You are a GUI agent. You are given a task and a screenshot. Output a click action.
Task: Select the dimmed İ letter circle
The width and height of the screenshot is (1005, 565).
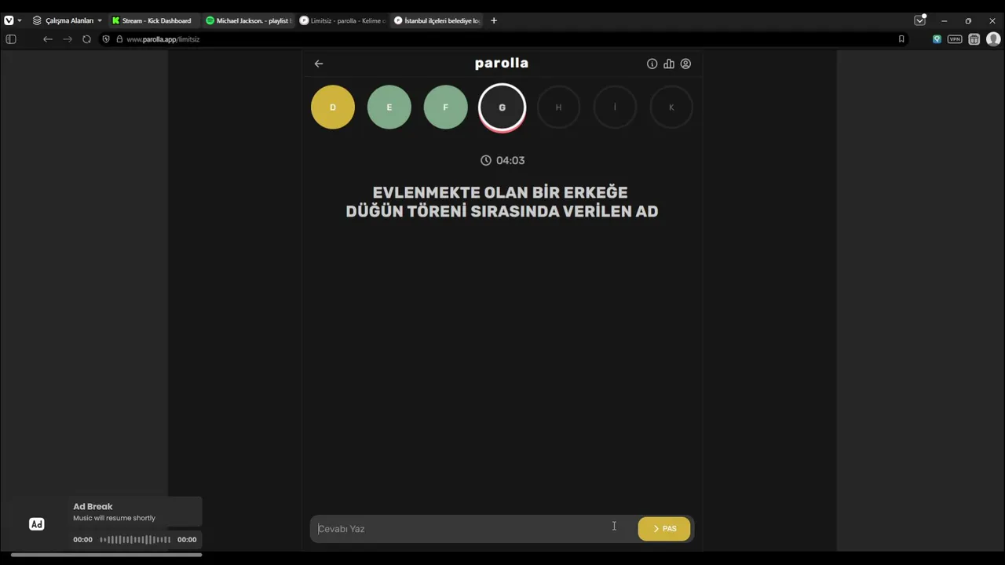pos(615,107)
